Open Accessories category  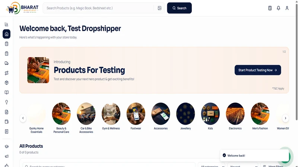161,117
